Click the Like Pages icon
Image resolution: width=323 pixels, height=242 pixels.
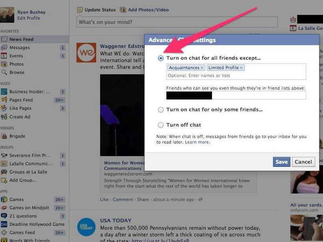(4, 108)
